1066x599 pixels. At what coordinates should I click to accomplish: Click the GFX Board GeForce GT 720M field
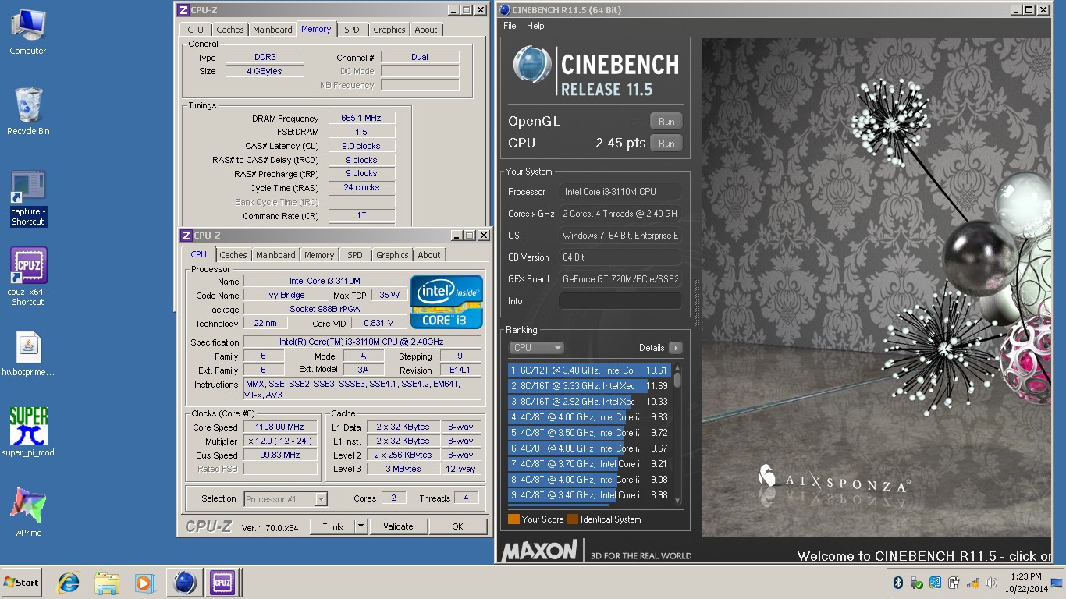pos(620,279)
